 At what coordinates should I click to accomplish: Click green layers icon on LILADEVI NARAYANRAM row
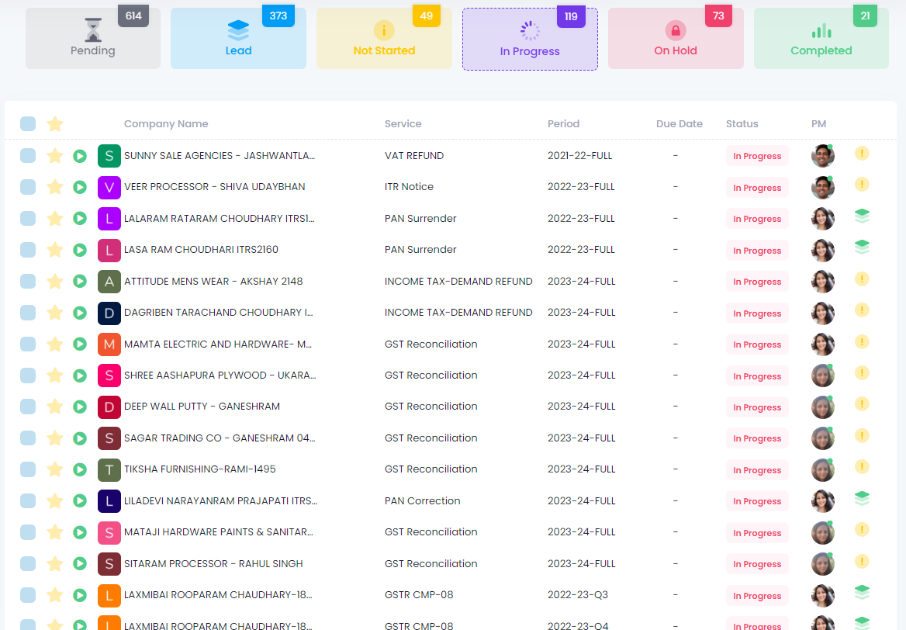point(862,499)
